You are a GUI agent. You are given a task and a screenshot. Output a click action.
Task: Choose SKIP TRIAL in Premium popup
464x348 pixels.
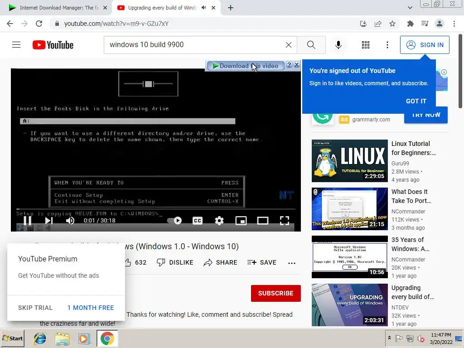[35, 308]
